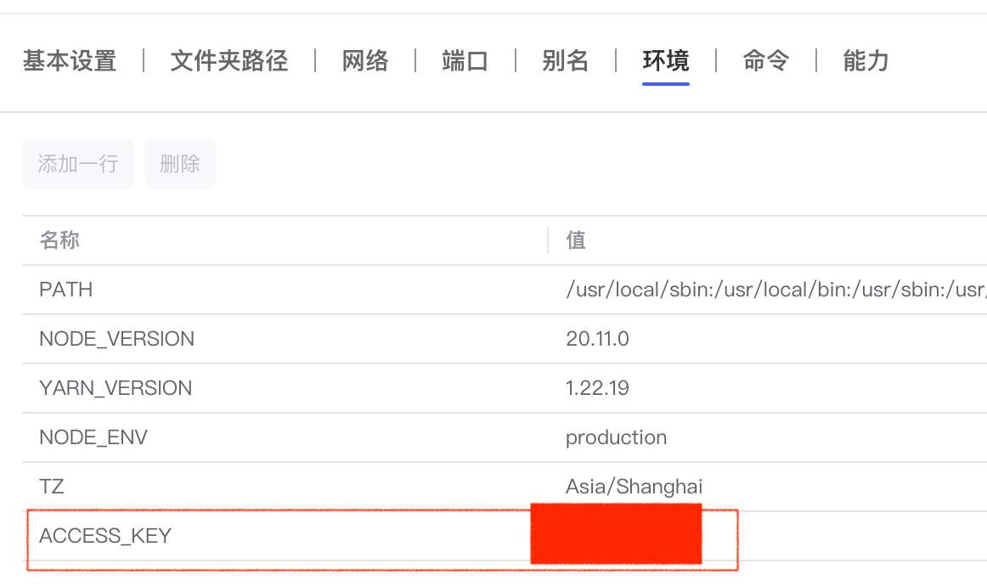Switch to the 命令 tab
Image resolution: width=987 pixels, height=586 pixels.
pyautogui.click(x=766, y=61)
